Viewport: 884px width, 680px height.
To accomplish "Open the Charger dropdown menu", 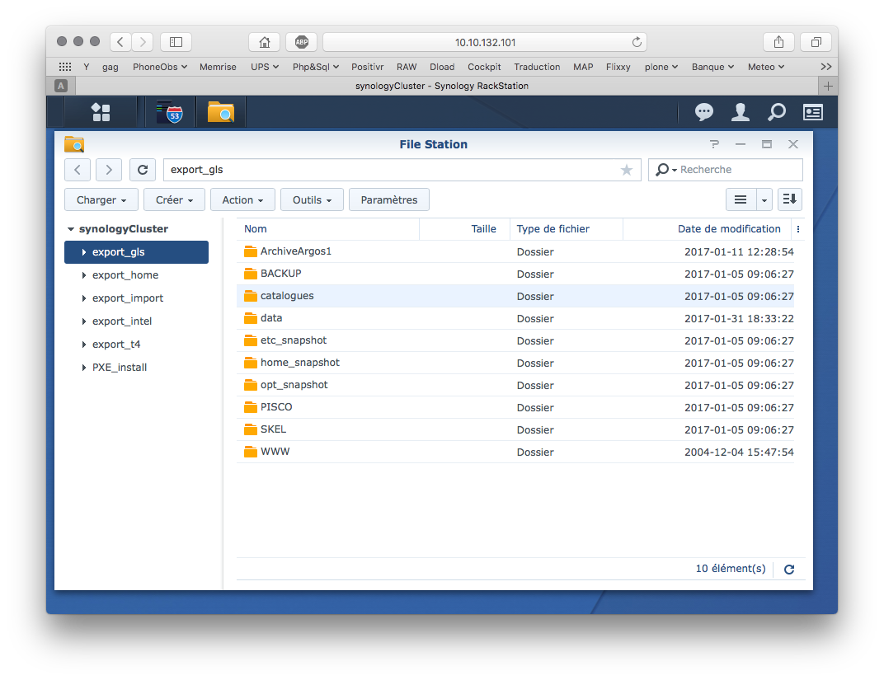I will pos(101,199).
